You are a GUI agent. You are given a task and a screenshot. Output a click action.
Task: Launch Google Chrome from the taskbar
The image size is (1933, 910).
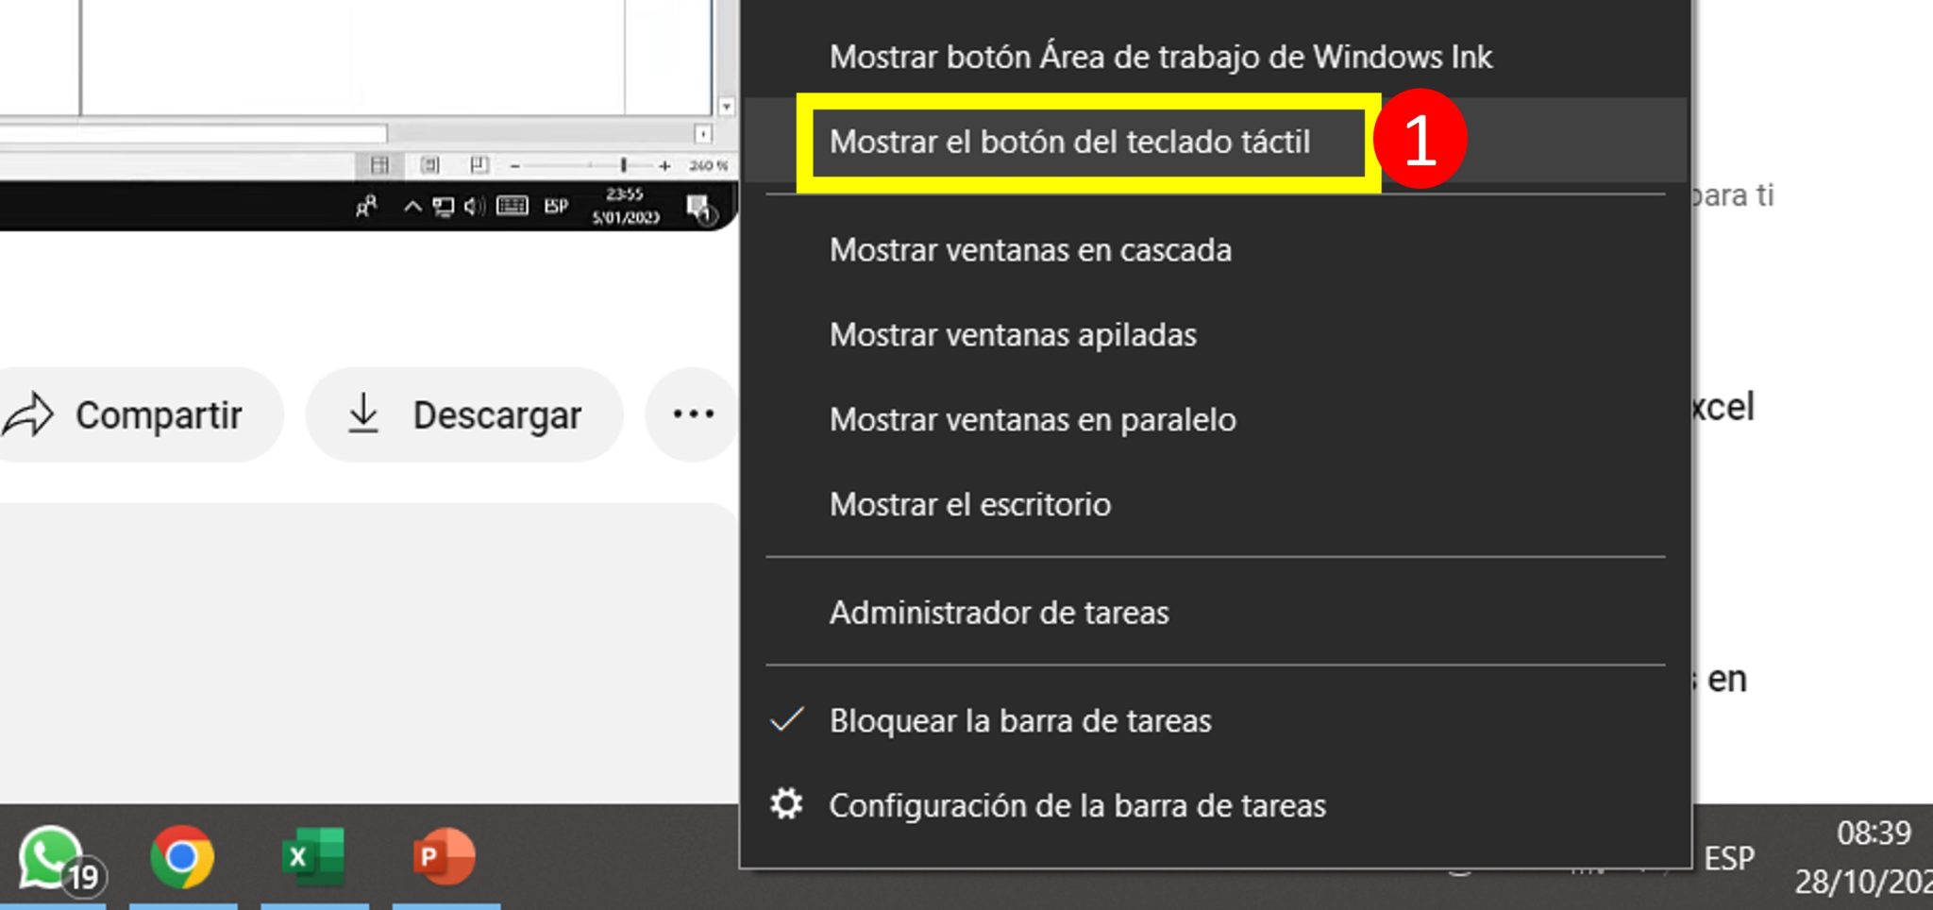pos(179,855)
